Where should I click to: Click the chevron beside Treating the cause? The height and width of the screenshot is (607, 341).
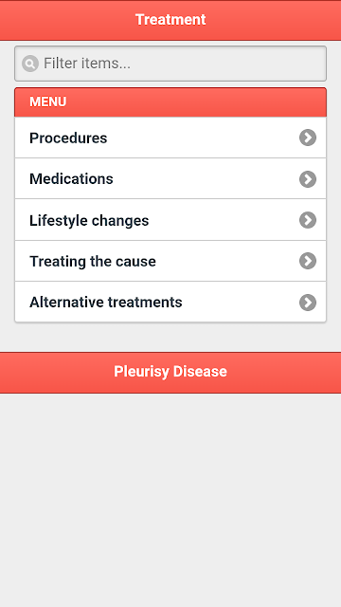point(308,261)
